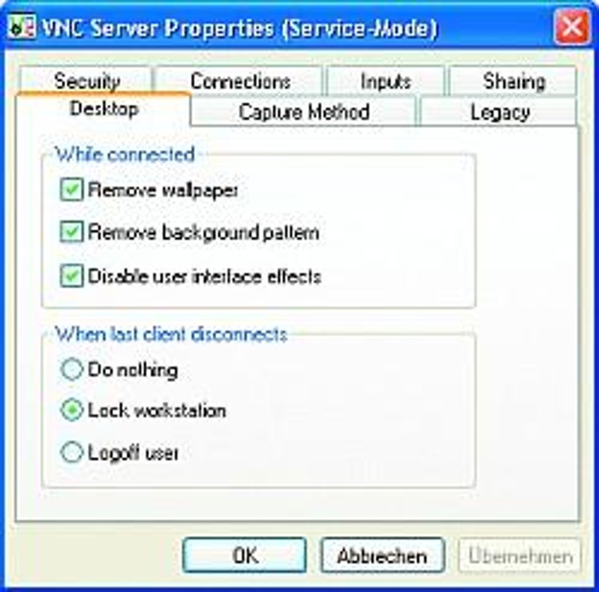Click the While connected group label
Screen dimensions: 599x592
coord(125,154)
